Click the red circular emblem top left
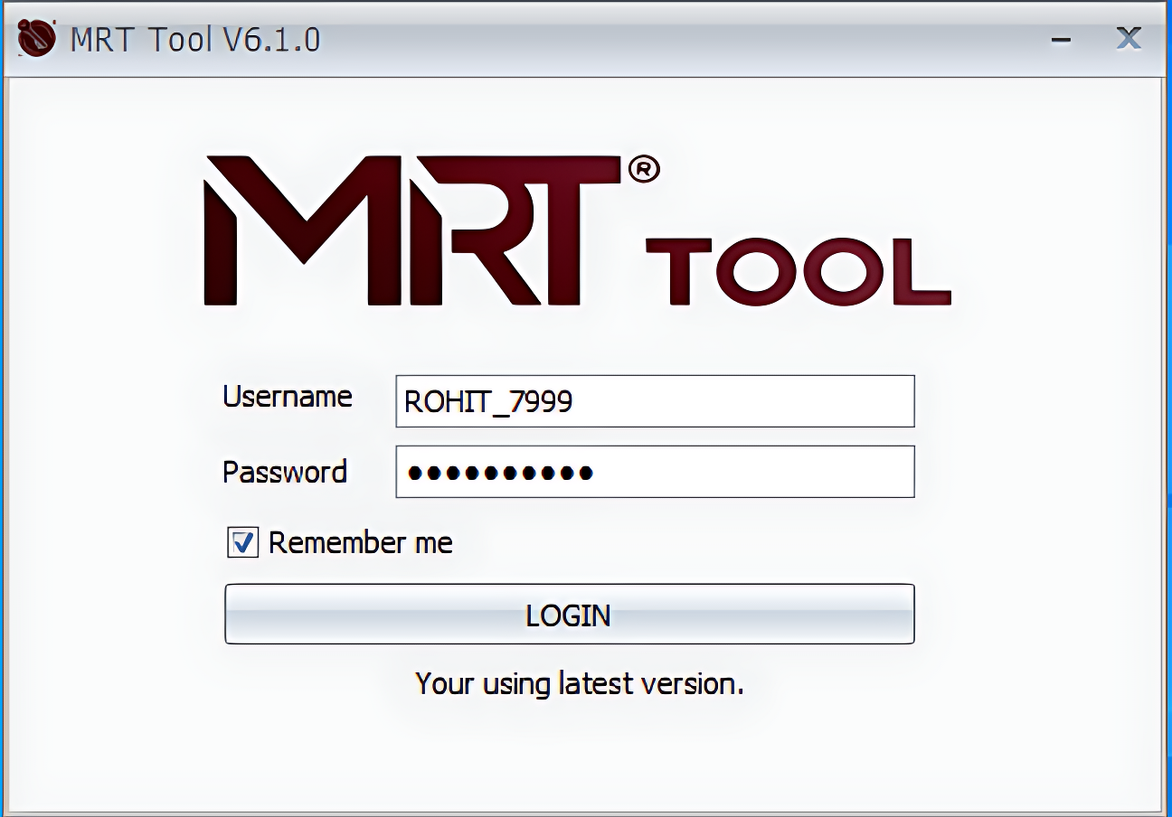1172x817 pixels. pos(36,38)
